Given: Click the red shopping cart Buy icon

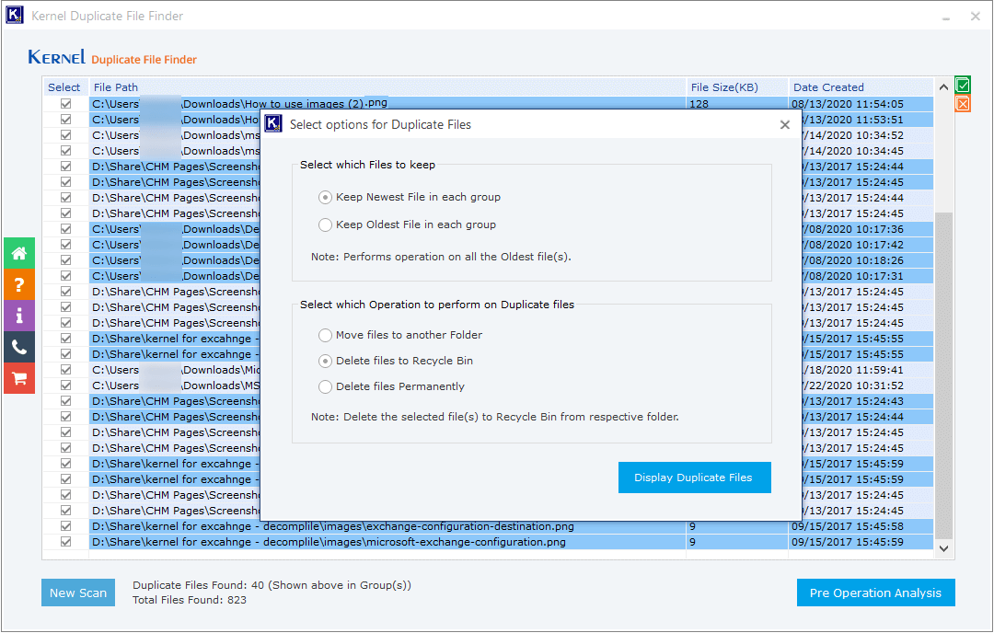Looking at the screenshot, I should click(x=19, y=378).
